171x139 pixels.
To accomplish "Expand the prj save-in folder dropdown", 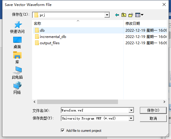I will 107,15.
